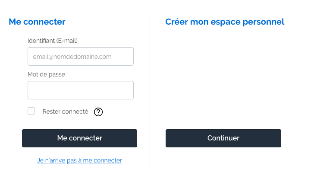Follow the can't log in help link
314x172 pixels.
[x=79, y=160]
